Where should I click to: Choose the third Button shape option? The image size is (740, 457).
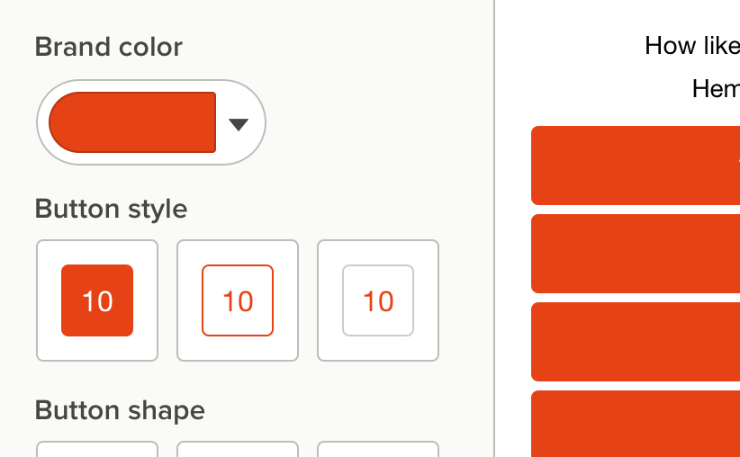378,449
